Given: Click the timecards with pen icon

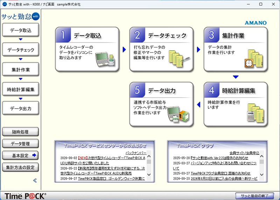Looking at the screenshot, I should tap(179, 58).
